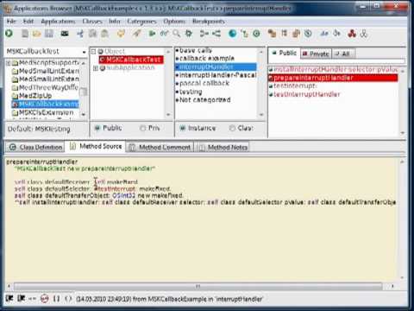
Task: Open the Classes menu
Action: (x=92, y=22)
